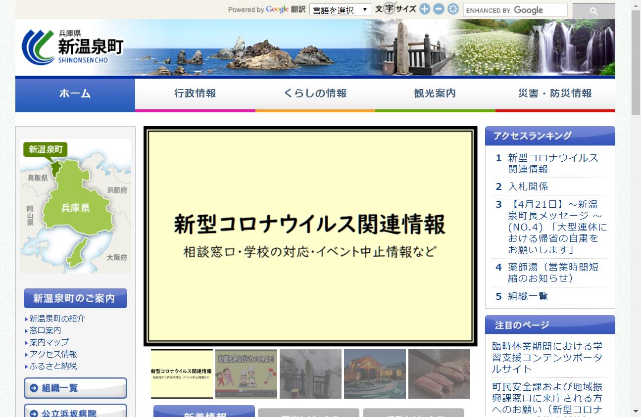Viewport: 641px width, 417px height.
Task: Click the large coronavirus information banner
Action: click(x=311, y=235)
